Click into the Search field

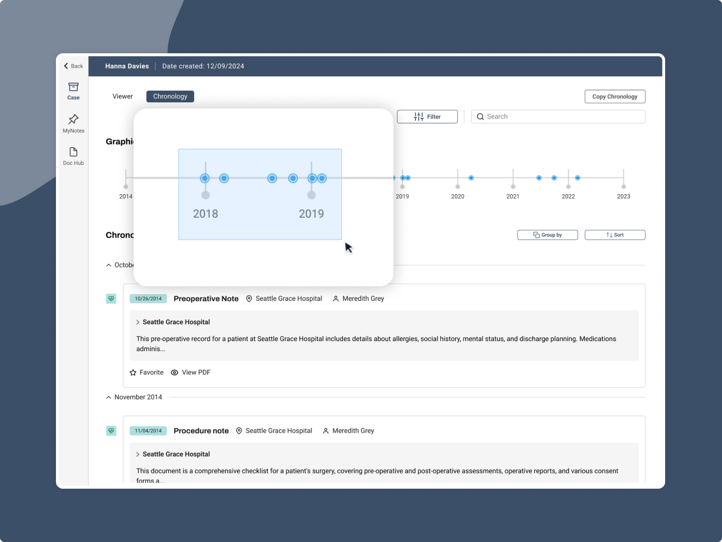(558, 117)
